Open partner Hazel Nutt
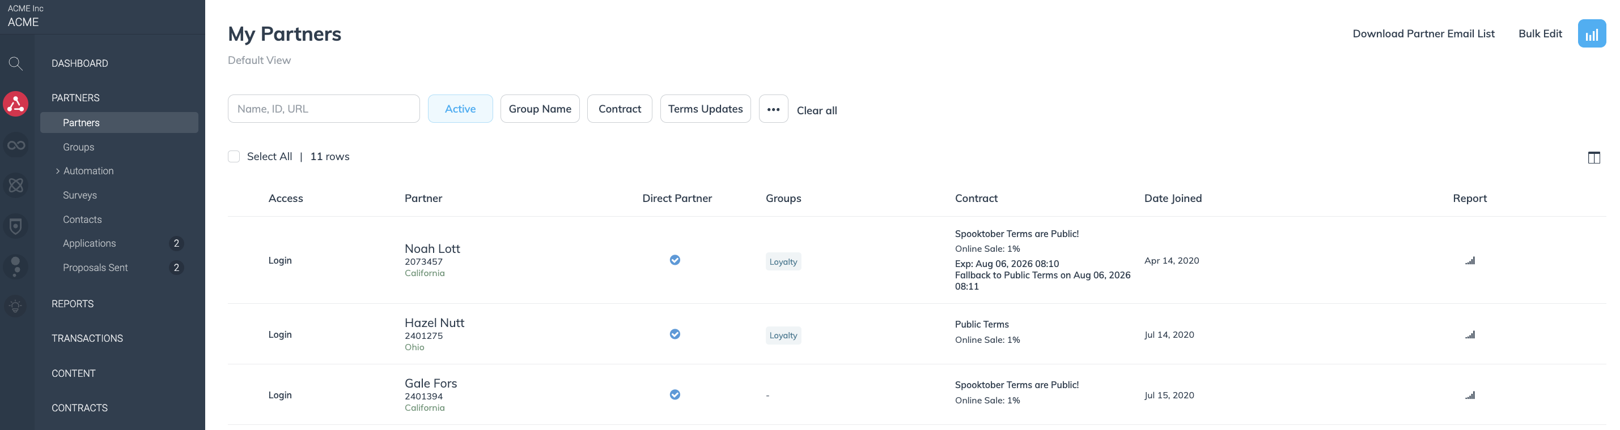Image resolution: width=1620 pixels, height=430 pixels. tap(434, 322)
